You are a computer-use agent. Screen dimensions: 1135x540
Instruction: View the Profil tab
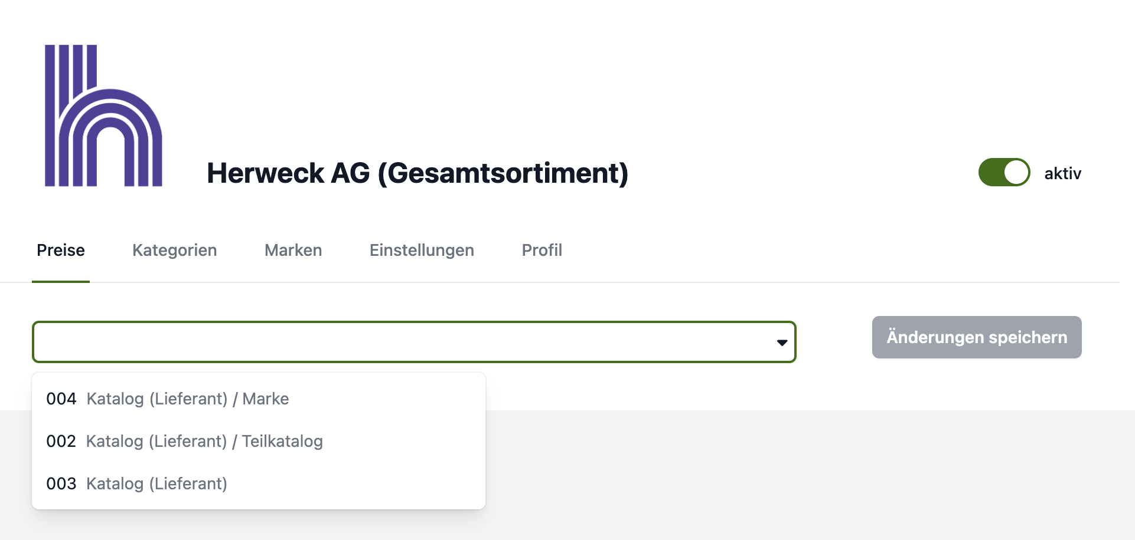[541, 250]
